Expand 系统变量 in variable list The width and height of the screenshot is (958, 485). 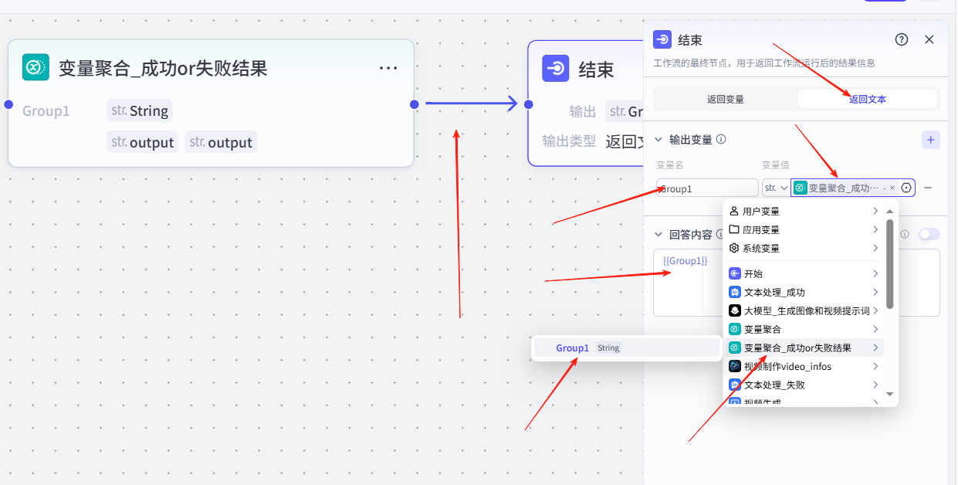803,248
